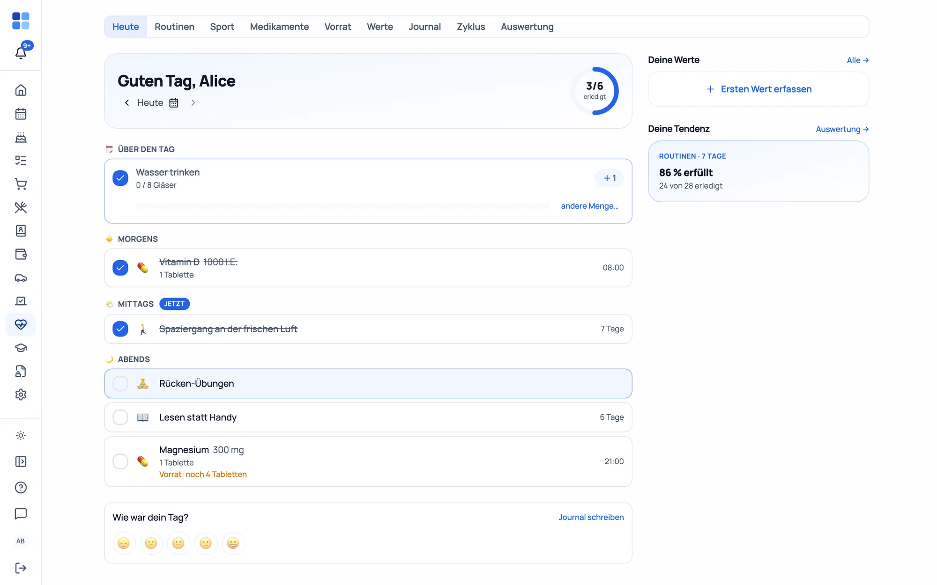Open the settings gear icon
This screenshot has width=937, height=585.
pyautogui.click(x=21, y=395)
